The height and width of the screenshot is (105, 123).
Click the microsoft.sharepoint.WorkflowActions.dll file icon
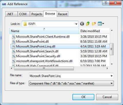click(x=14, y=61)
